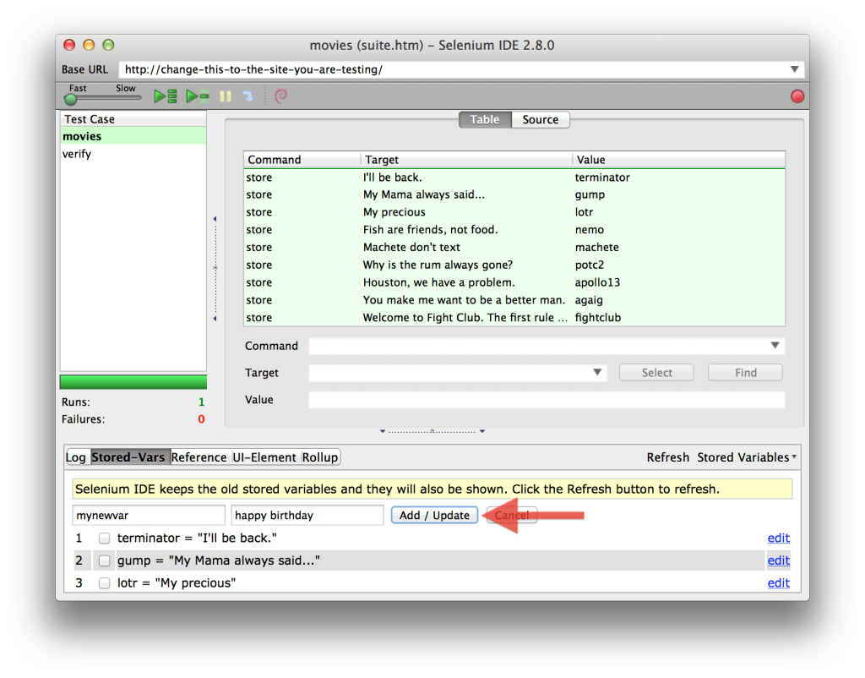This screenshot has height=678, width=865.
Task: Select the row with I'll be back.
Action: pyautogui.click(x=514, y=178)
